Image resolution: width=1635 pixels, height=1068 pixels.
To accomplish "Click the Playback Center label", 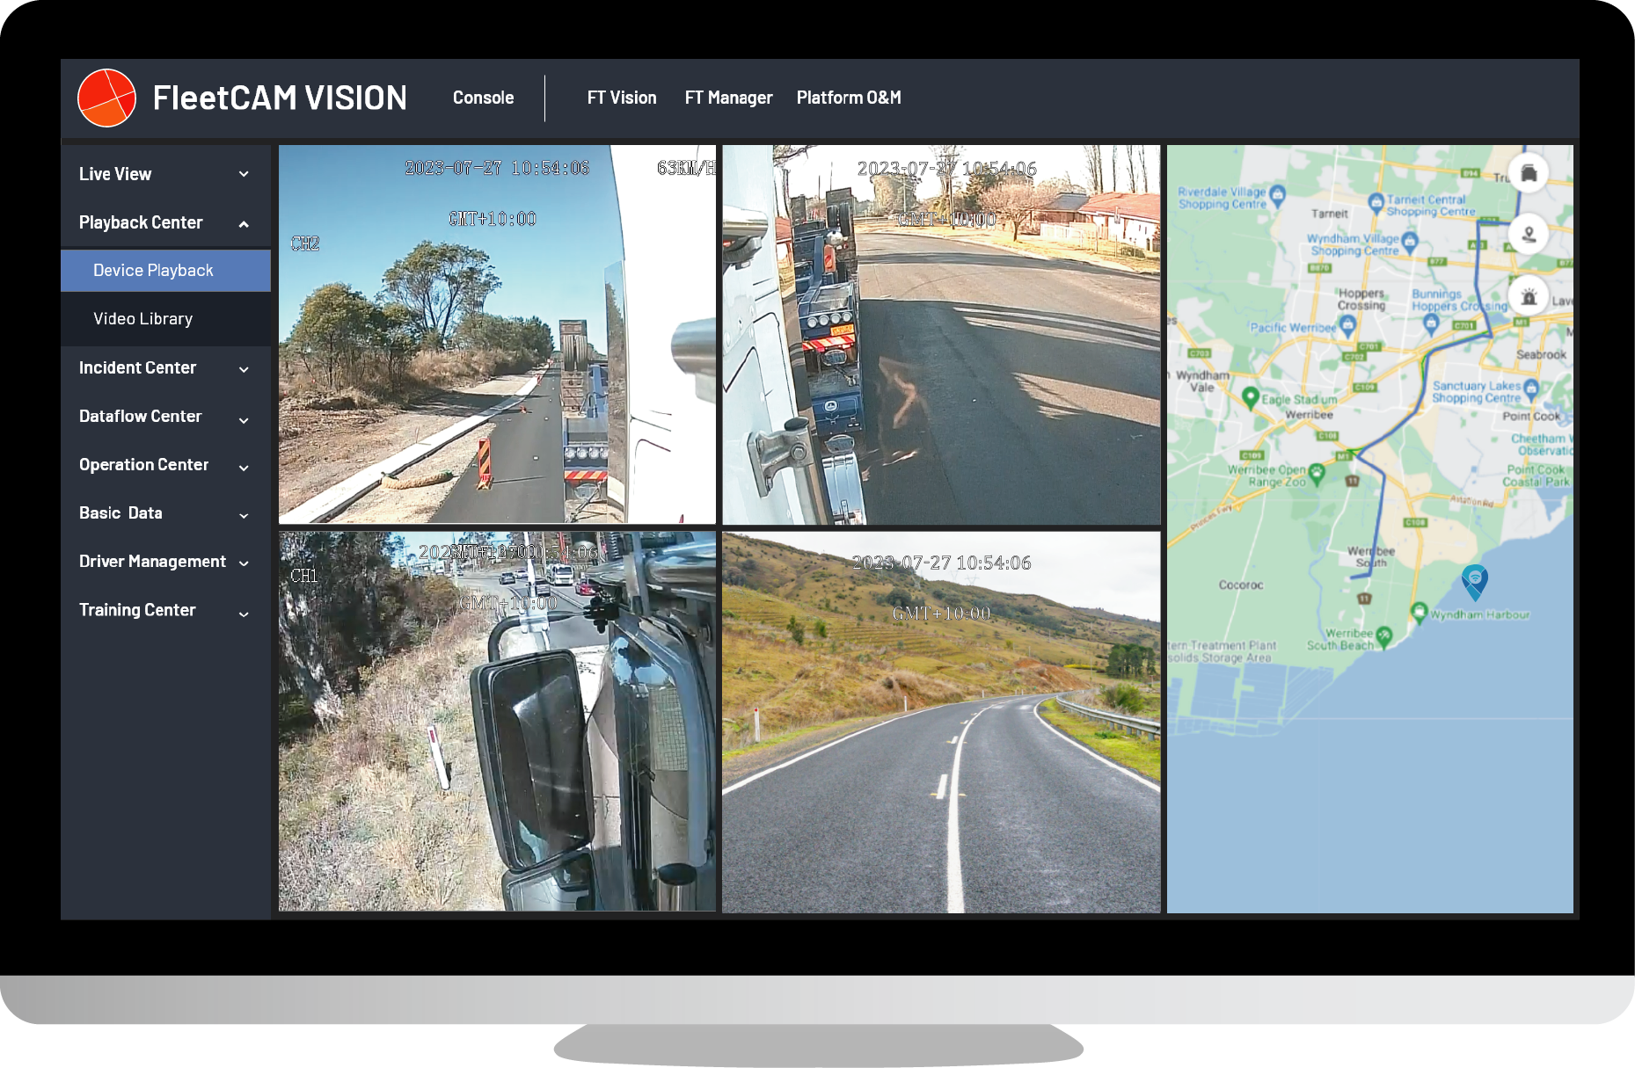I will (x=141, y=222).
